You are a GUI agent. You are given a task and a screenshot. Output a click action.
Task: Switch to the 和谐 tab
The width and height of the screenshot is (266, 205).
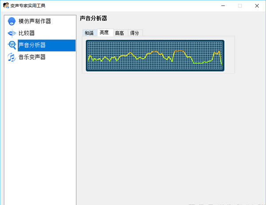click(x=89, y=33)
